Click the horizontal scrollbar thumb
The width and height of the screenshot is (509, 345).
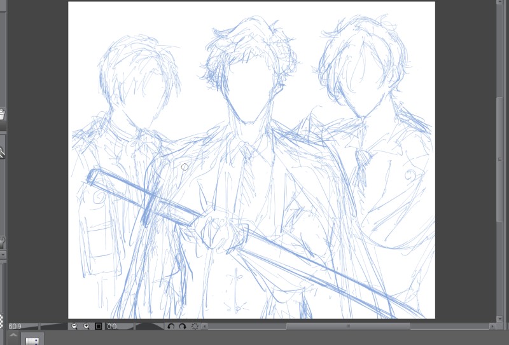(348, 326)
